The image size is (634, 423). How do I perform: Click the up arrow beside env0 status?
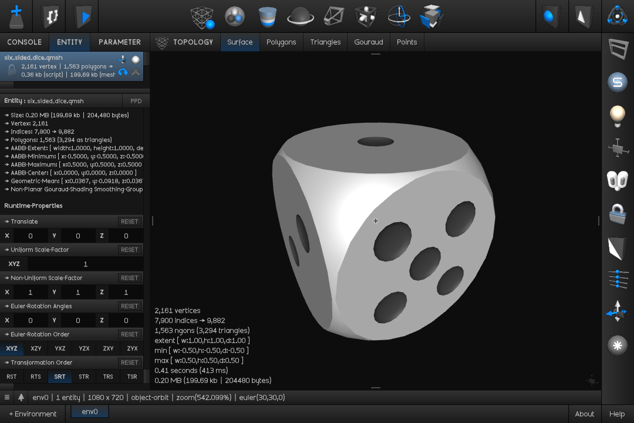pos(21,397)
